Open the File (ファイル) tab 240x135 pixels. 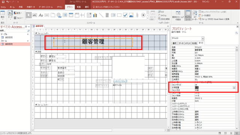click(x=3, y=7)
